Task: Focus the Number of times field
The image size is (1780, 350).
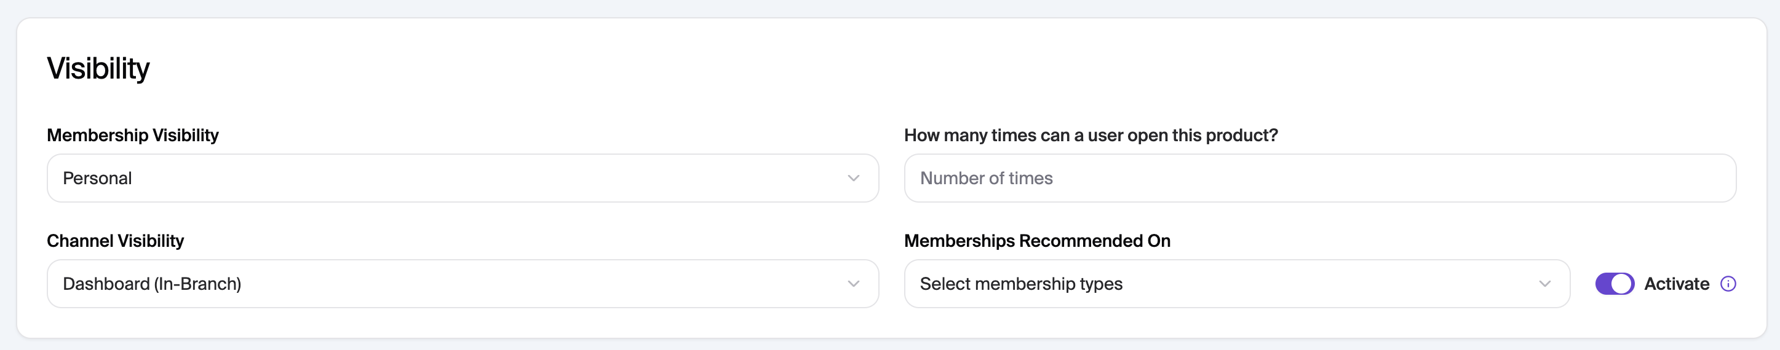Action: point(1320,178)
